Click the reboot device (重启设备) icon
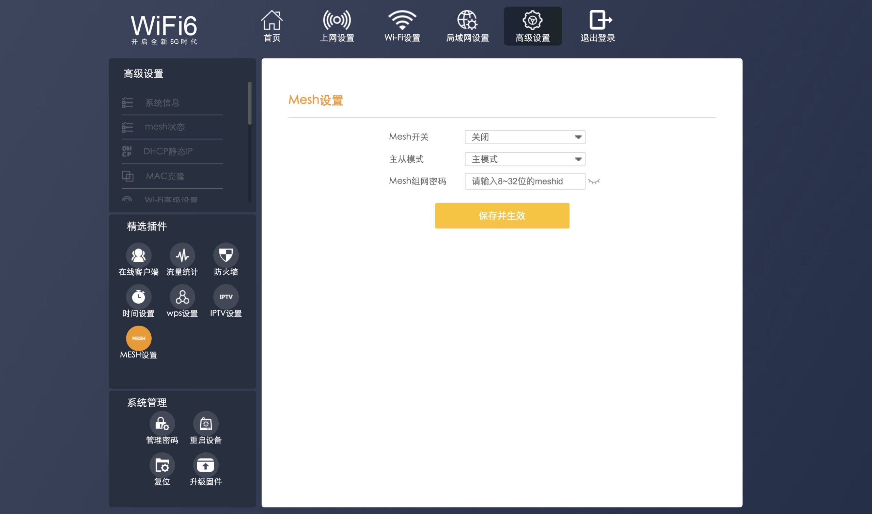This screenshot has width=872, height=514. (x=205, y=423)
